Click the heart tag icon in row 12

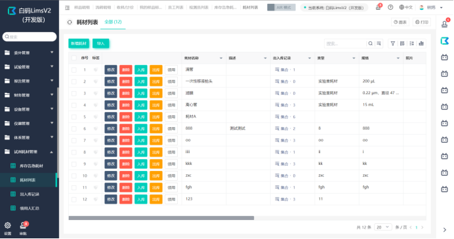click(96, 200)
